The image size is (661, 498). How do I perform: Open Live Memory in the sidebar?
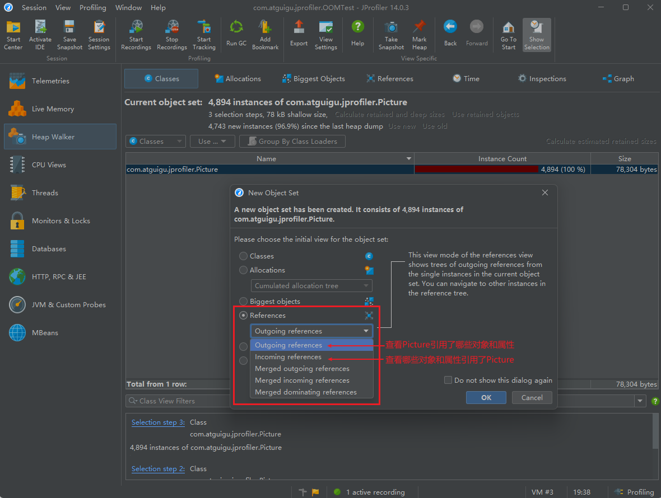point(60,109)
